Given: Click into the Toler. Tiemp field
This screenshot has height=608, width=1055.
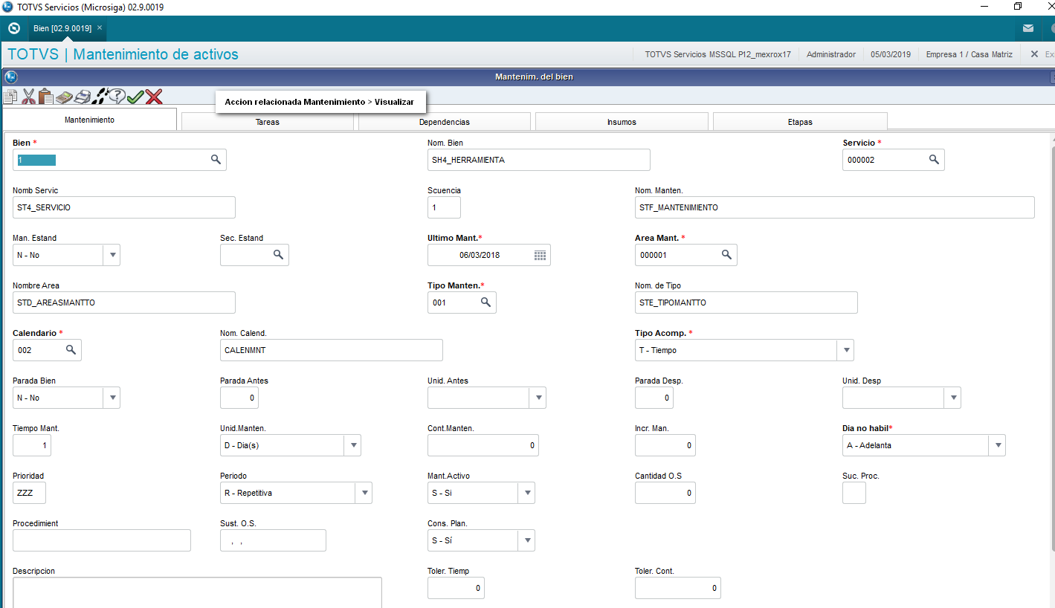Looking at the screenshot, I should click(456, 588).
